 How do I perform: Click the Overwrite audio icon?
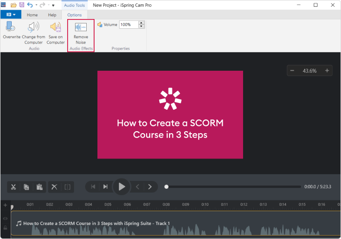tap(10, 27)
